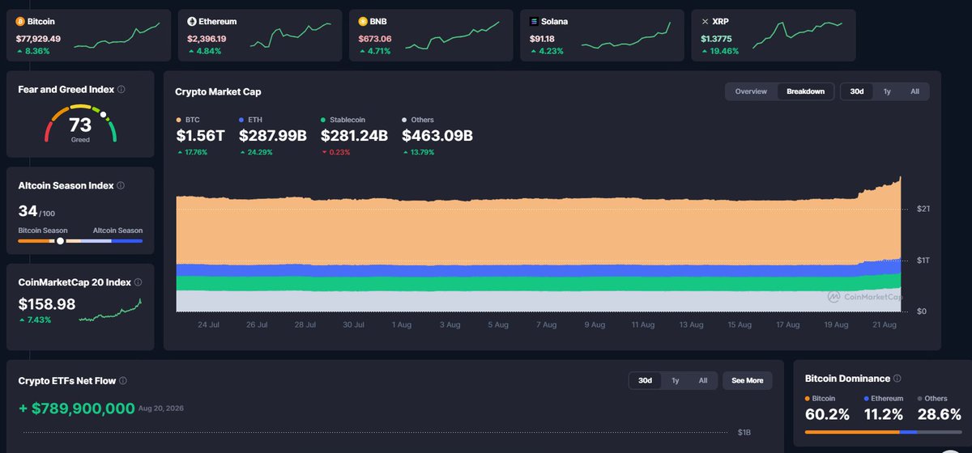Click the BNB coin logo icon
This screenshot has width=972, height=453.
tap(363, 22)
